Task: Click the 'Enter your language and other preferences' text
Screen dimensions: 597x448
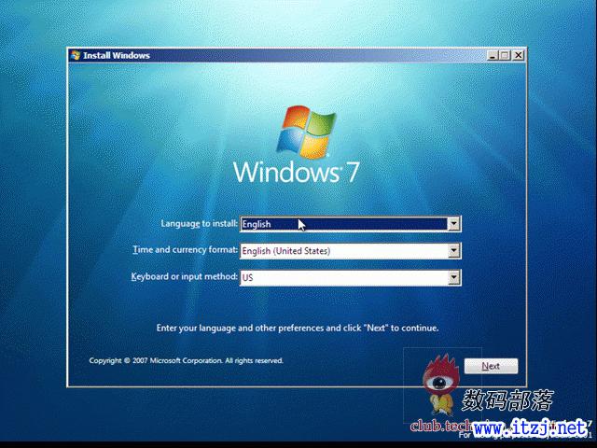Action: pos(298,328)
